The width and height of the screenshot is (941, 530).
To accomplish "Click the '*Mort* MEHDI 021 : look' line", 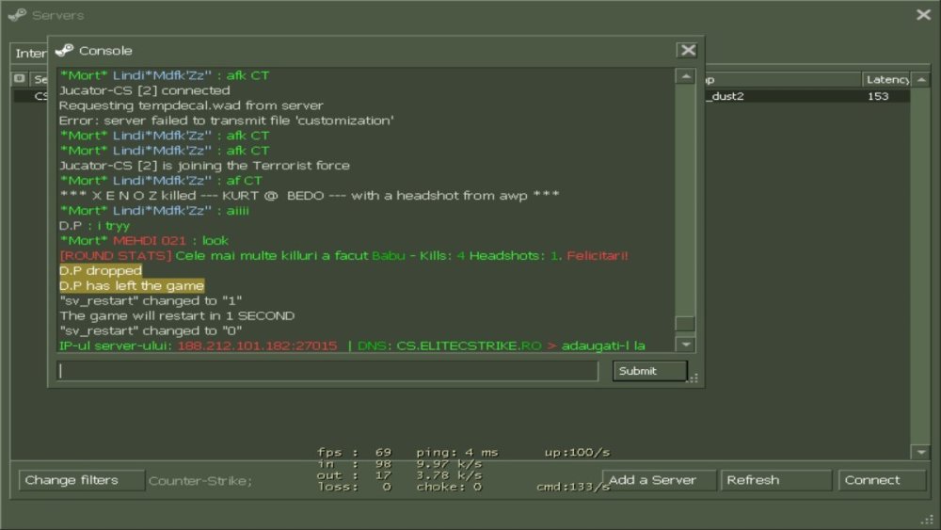I will [144, 241].
